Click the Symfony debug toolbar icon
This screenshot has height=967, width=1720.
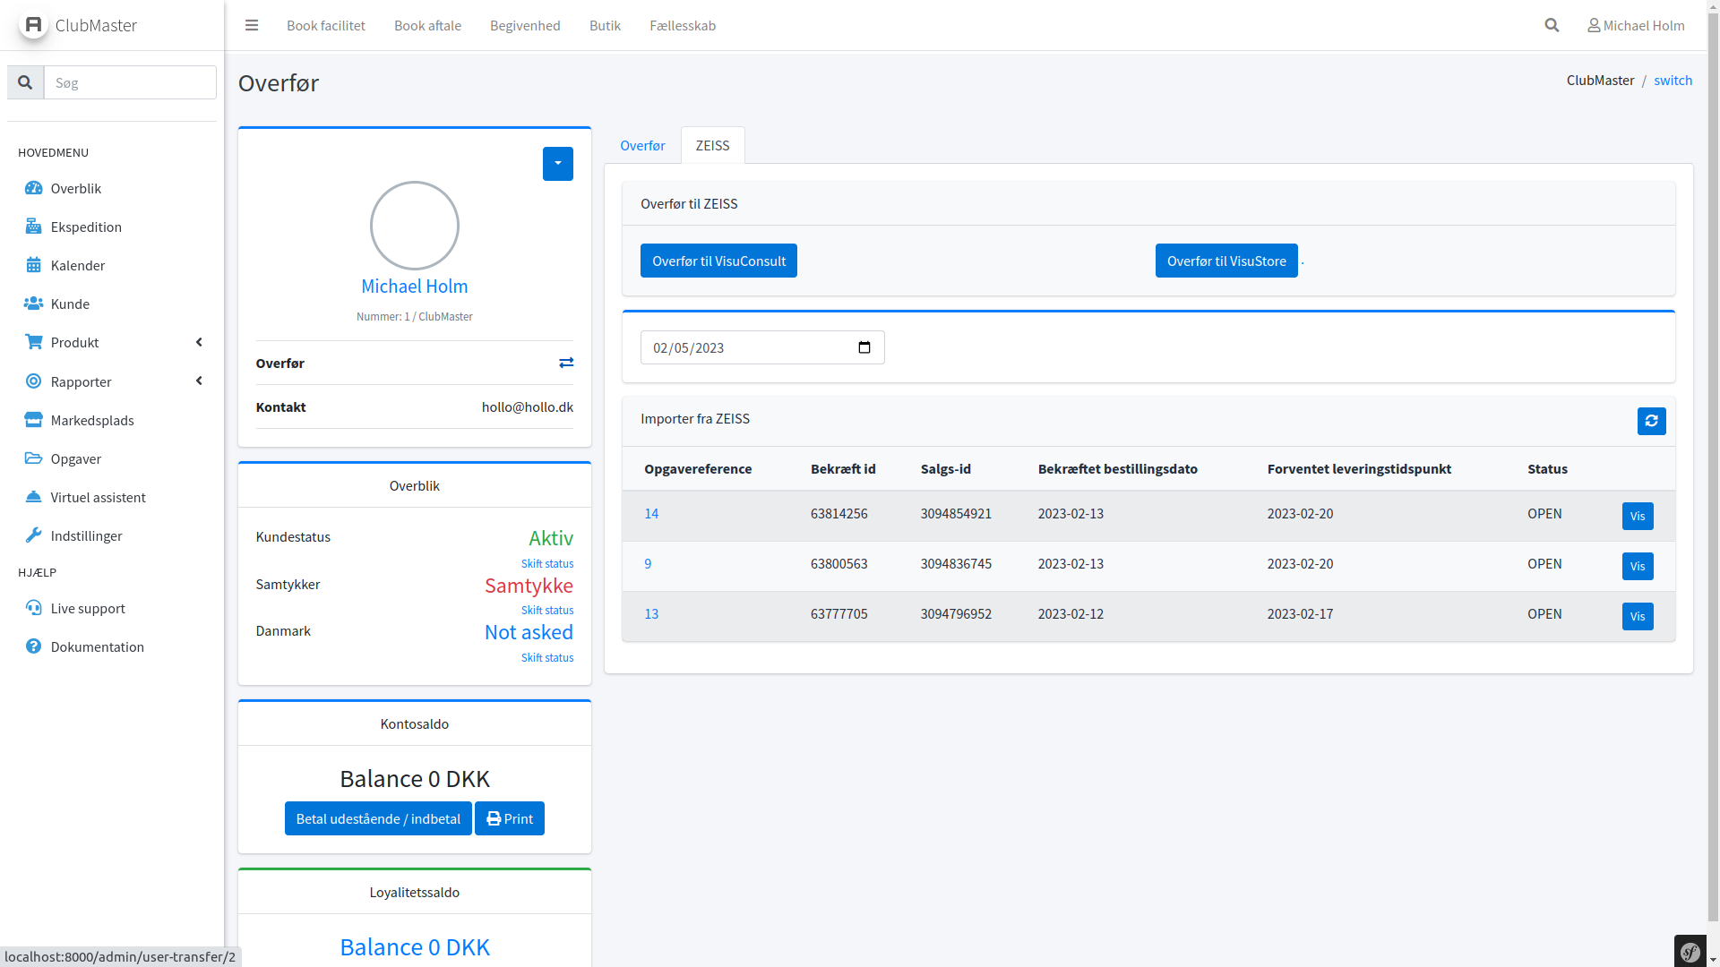click(1690, 952)
